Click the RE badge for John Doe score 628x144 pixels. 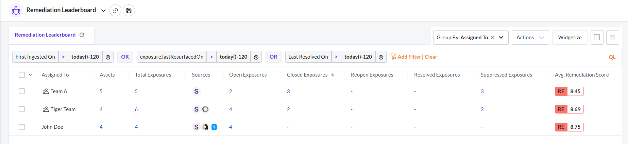(561, 127)
